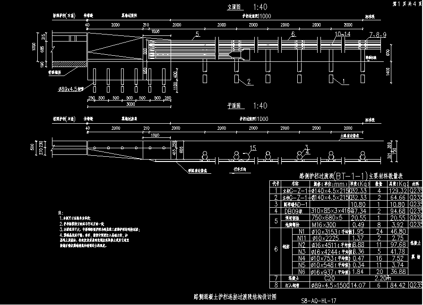Select callout number 1 below the post
This screenshot has height=305, width=423.
344,82
